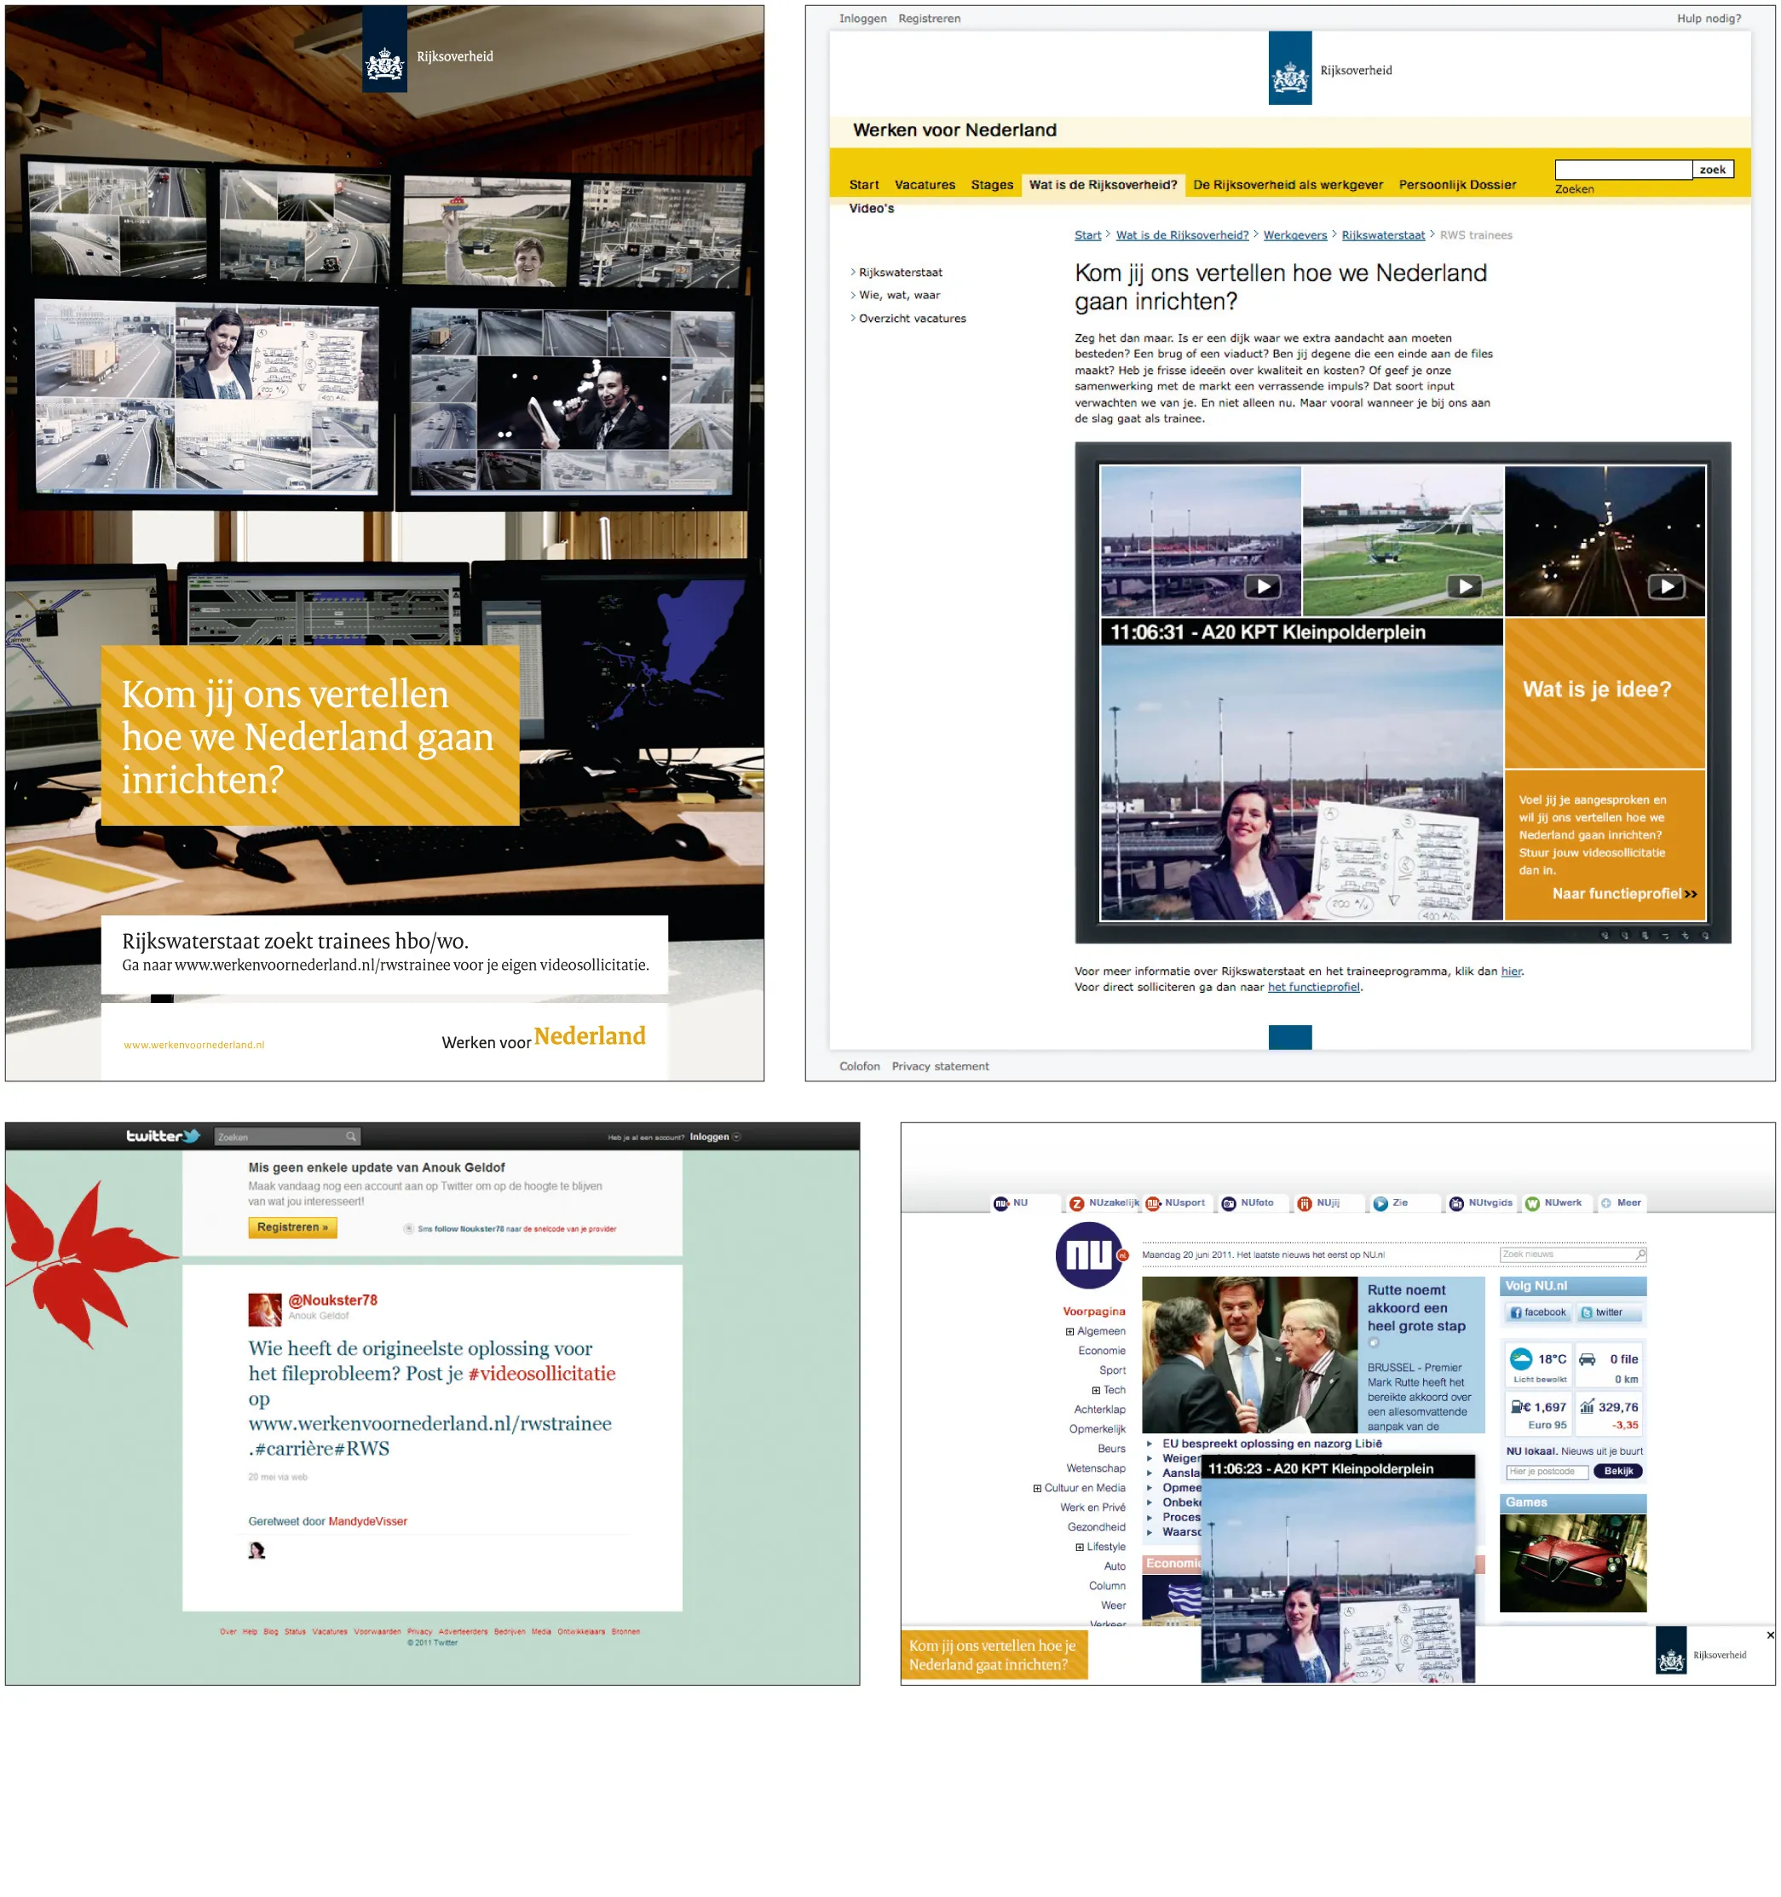Open the Colofon footer link
Screen dimensions: 1781x1897
[860, 1067]
